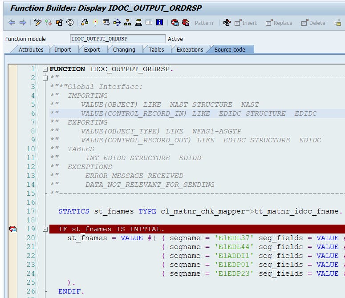Click the partially shown icon after Delete
The image size is (345, 298).
tap(337, 22)
